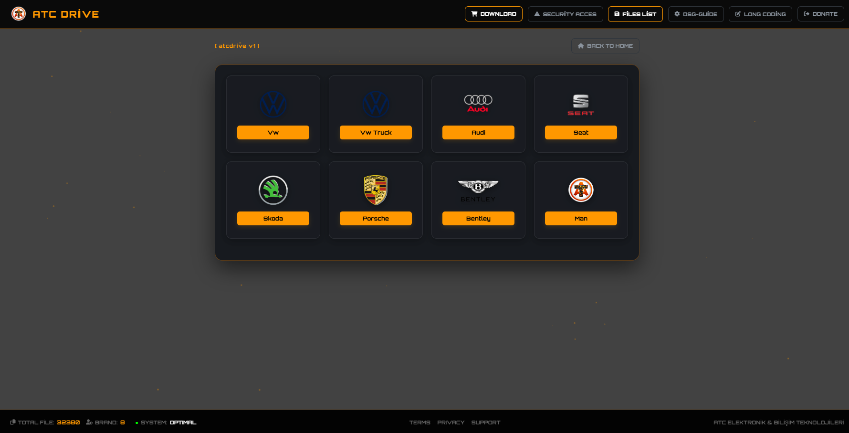The width and height of the screenshot is (849, 433).
Task: Choose the Bentley brand button
Action: coord(478,218)
